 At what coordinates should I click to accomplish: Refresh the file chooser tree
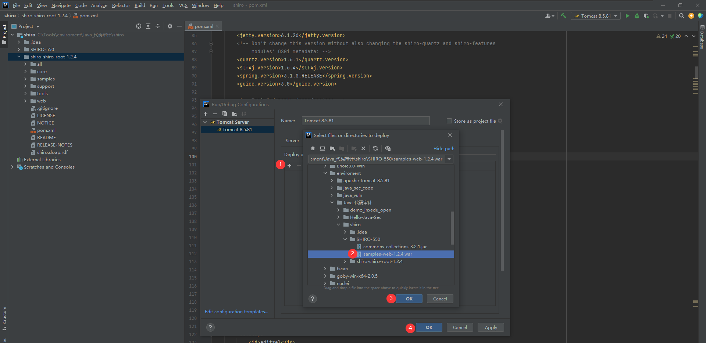coord(375,148)
